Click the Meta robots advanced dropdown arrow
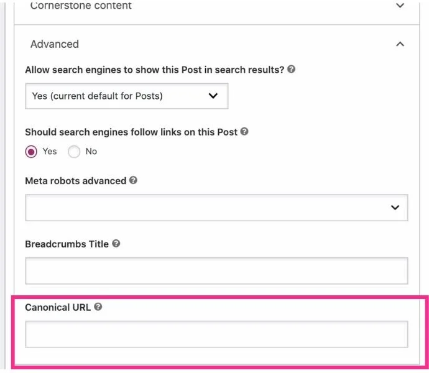This screenshot has height=373, width=429. point(395,208)
